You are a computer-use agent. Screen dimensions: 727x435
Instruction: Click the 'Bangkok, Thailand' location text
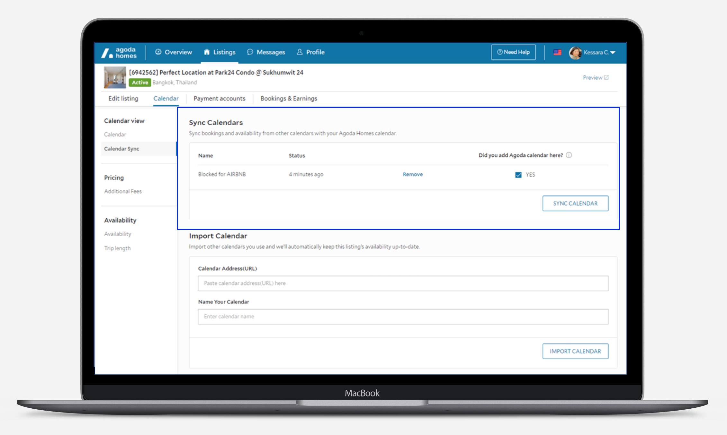[x=175, y=83]
